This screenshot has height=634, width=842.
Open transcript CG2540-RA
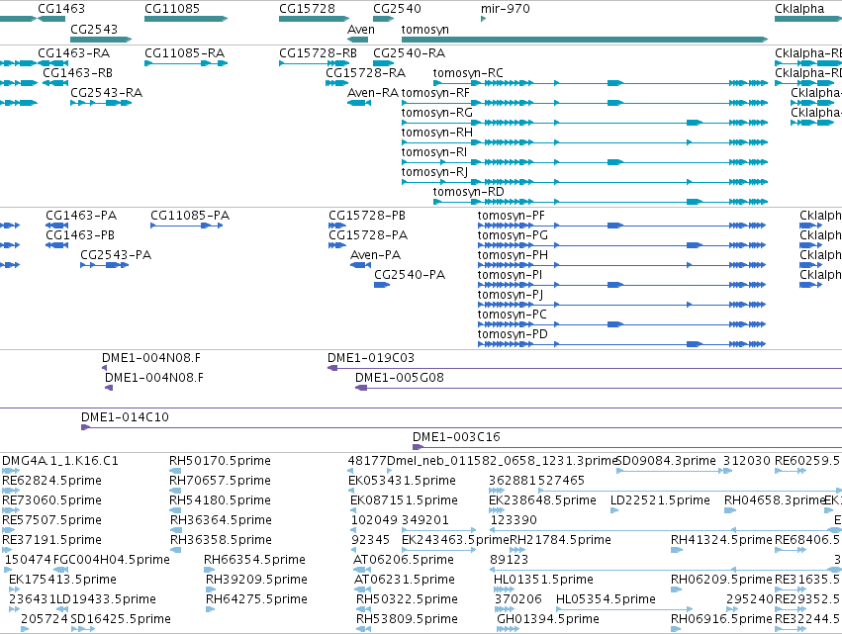pyautogui.click(x=409, y=53)
